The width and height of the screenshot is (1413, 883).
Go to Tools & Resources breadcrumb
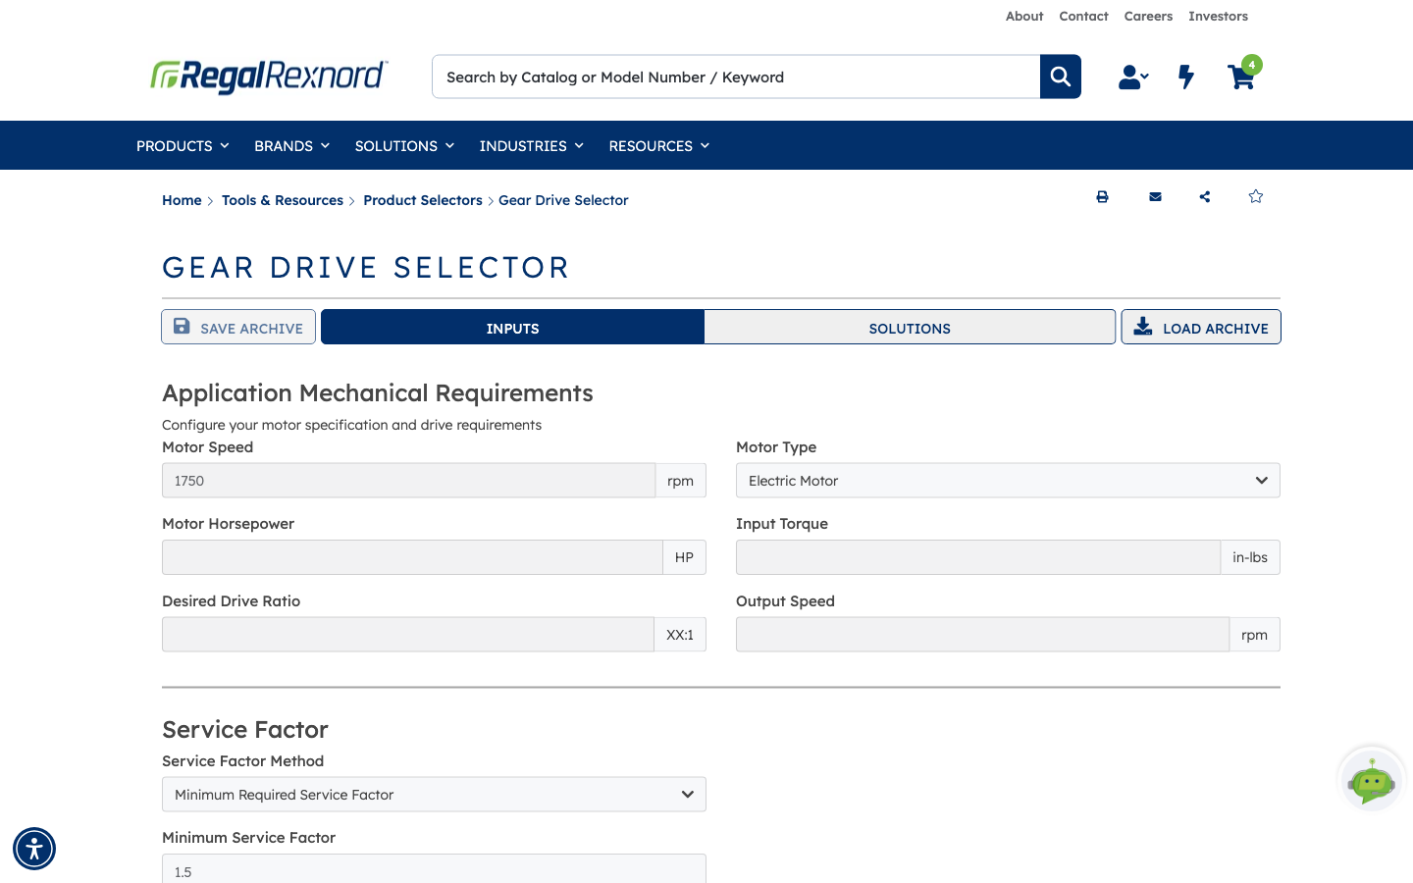point(283,200)
